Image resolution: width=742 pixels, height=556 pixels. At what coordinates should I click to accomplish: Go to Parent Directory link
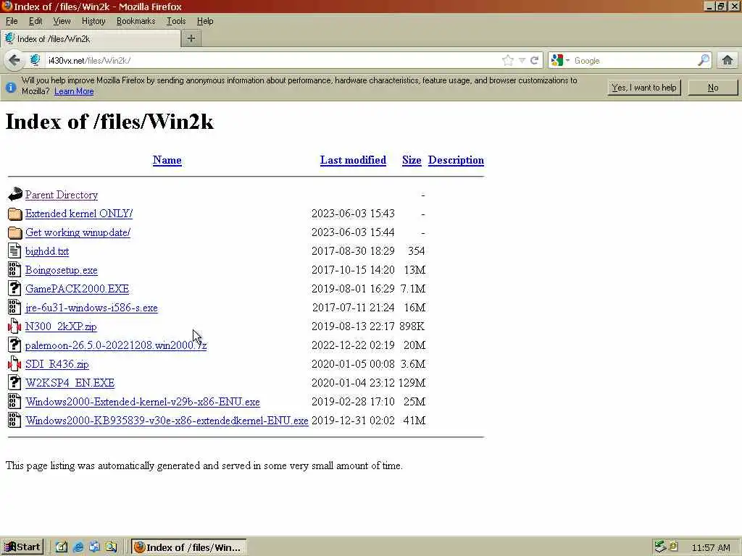pyautogui.click(x=62, y=195)
